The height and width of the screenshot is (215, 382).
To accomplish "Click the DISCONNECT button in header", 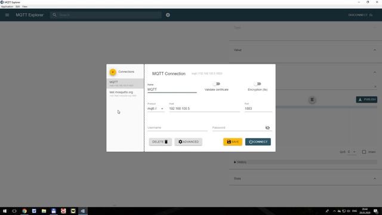I will pyautogui.click(x=361, y=15).
